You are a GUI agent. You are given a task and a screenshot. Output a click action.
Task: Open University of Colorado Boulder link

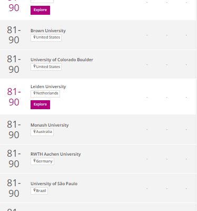(x=62, y=60)
